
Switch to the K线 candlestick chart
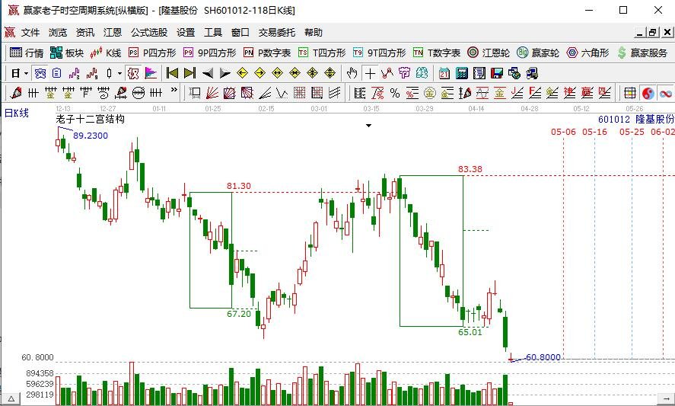point(106,53)
